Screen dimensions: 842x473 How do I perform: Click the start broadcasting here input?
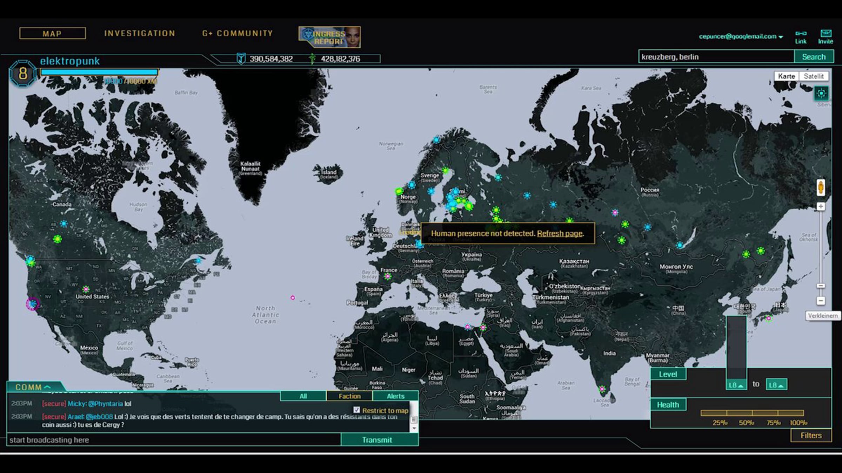point(174,440)
